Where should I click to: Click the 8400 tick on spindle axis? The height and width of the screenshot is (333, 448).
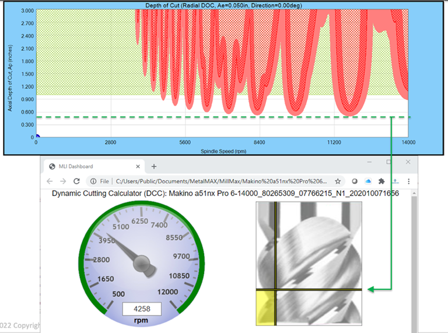coord(260,142)
